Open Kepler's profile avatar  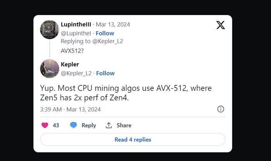(50, 68)
